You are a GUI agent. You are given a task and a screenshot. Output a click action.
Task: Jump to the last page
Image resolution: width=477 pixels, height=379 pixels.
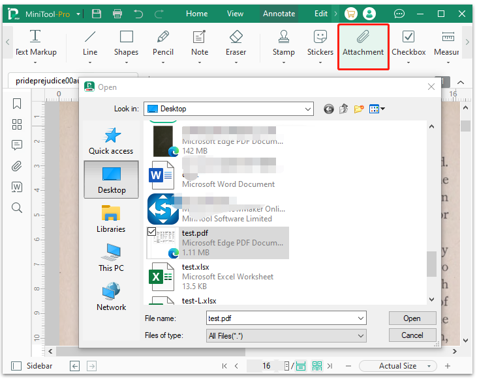tap(330, 366)
